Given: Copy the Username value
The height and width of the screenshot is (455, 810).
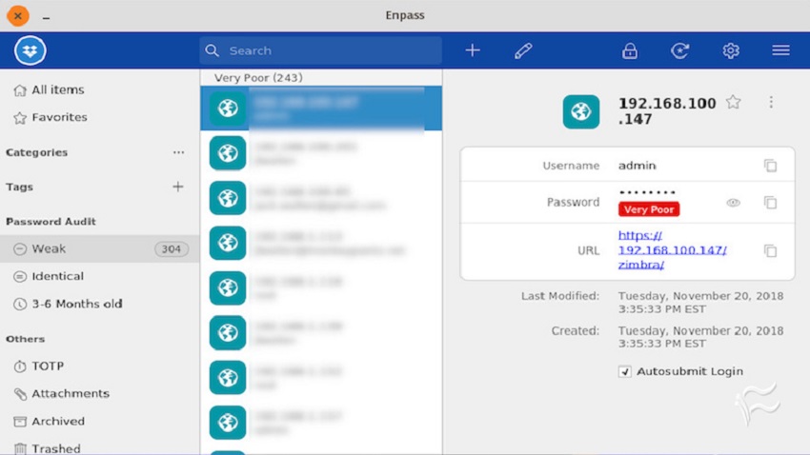Looking at the screenshot, I should 770,166.
